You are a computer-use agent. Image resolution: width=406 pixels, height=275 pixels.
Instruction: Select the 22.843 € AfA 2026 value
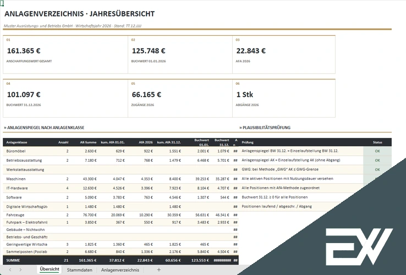(251, 51)
